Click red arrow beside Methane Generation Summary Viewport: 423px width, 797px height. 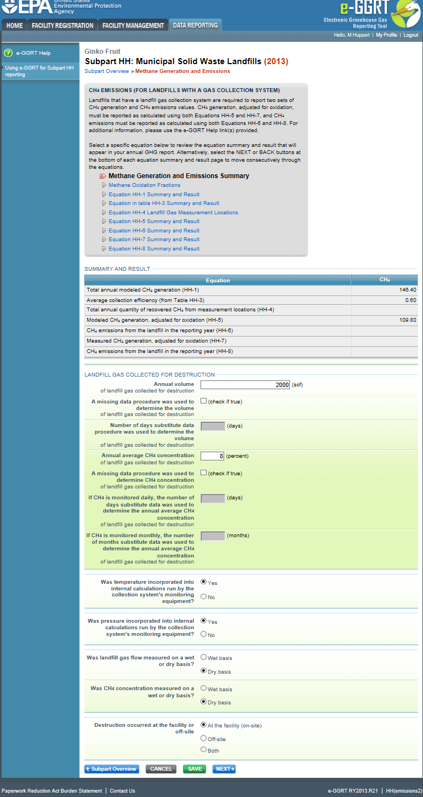(x=102, y=177)
